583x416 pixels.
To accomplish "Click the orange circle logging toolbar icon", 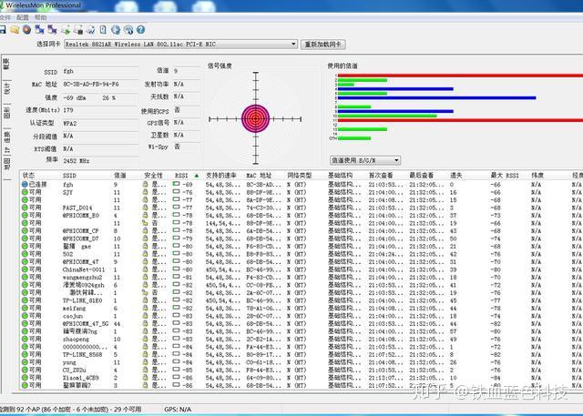I will pyautogui.click(x=26, y=30).
